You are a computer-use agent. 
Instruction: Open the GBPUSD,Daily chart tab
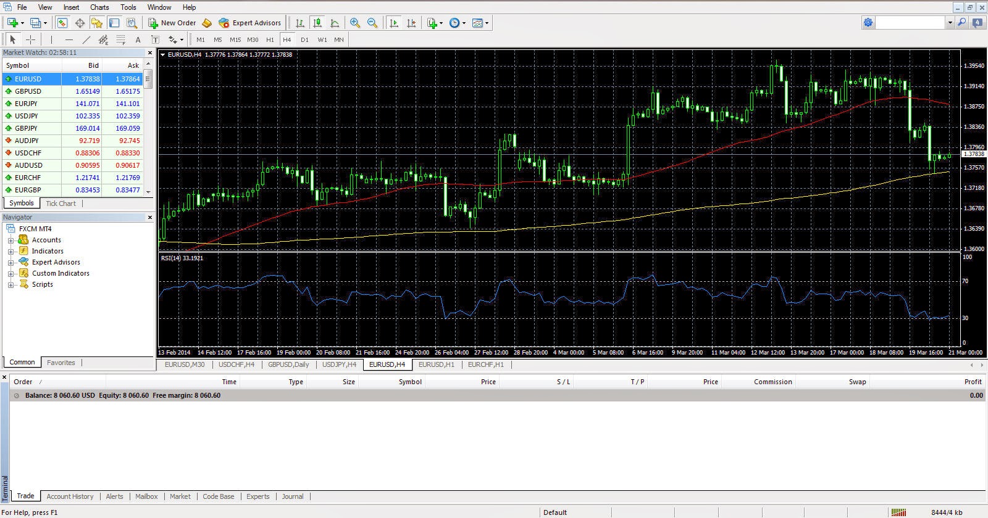pyautogui.click(x=288, y=364)
